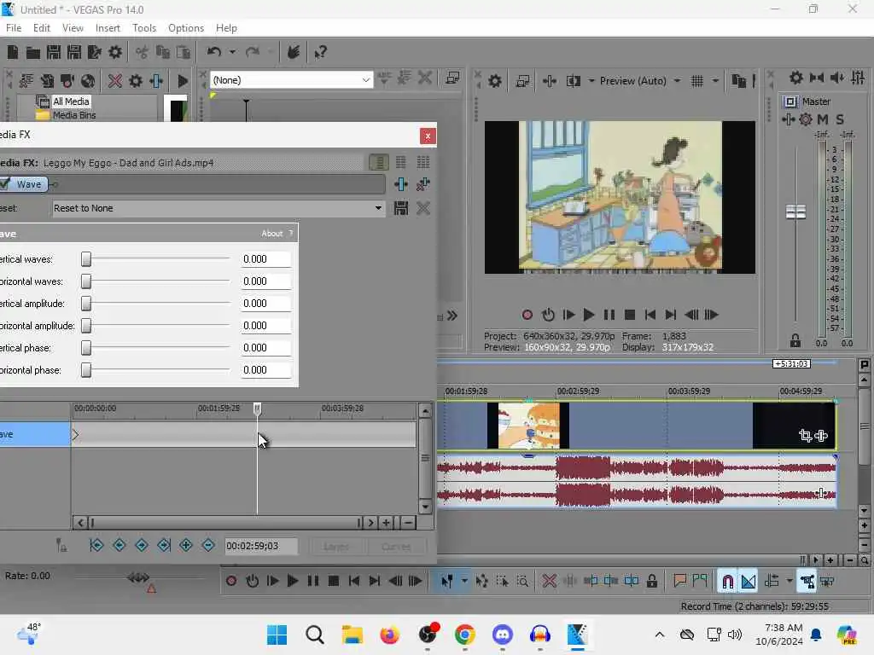Toggle snapping with the magnet icon

tap(727, 582)
